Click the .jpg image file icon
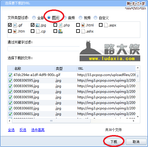The height and width of the screenshot is (147, 148). (38, 25)
